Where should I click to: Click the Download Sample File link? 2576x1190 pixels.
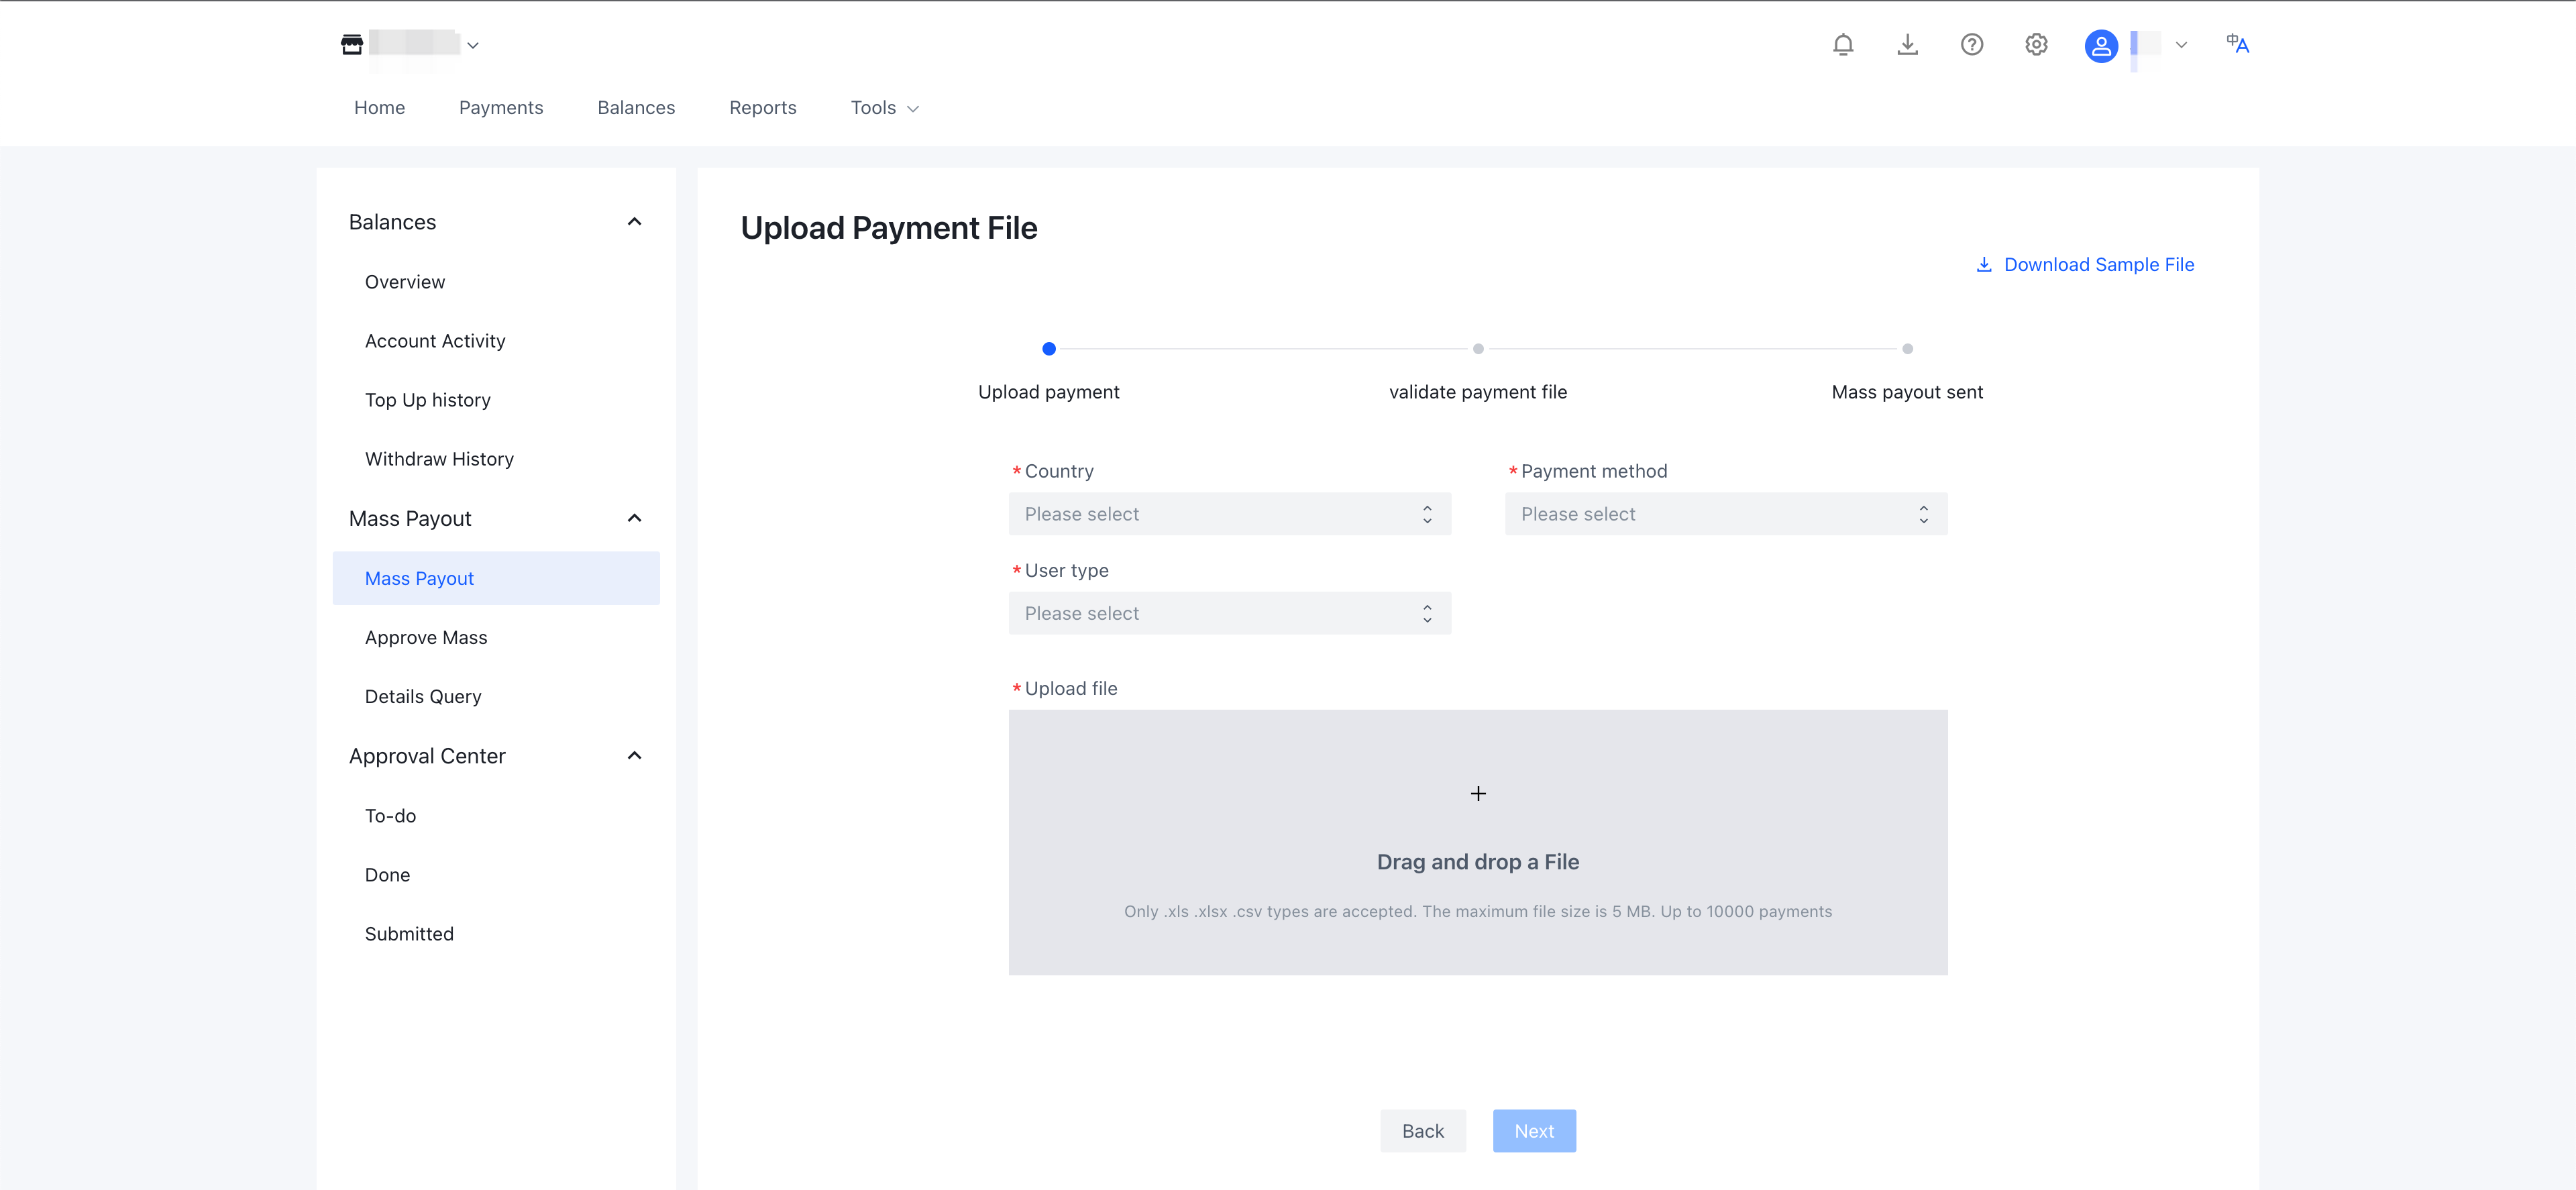[2085, 265]
